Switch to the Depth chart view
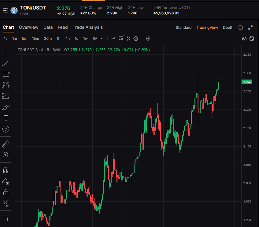The image size is (259, 227). (228, 28)
